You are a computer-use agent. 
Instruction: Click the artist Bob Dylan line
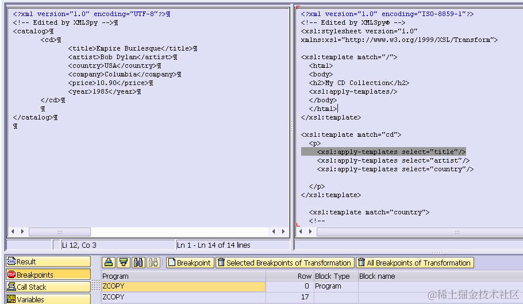(x=122, y=57)
